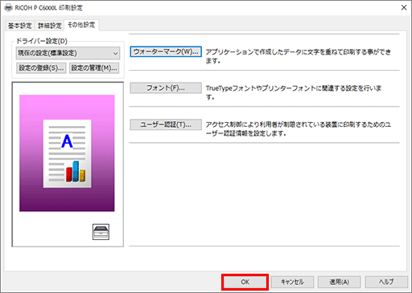Click the 設定の登録(S)... button
The image size is (412, 293).
(41, 68)
